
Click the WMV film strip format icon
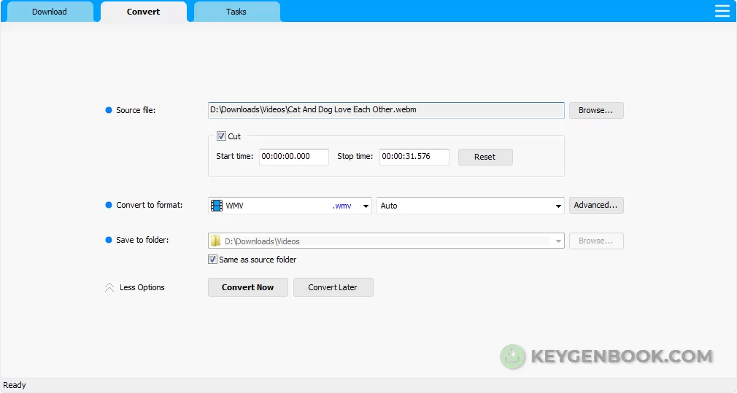[217, 206]
